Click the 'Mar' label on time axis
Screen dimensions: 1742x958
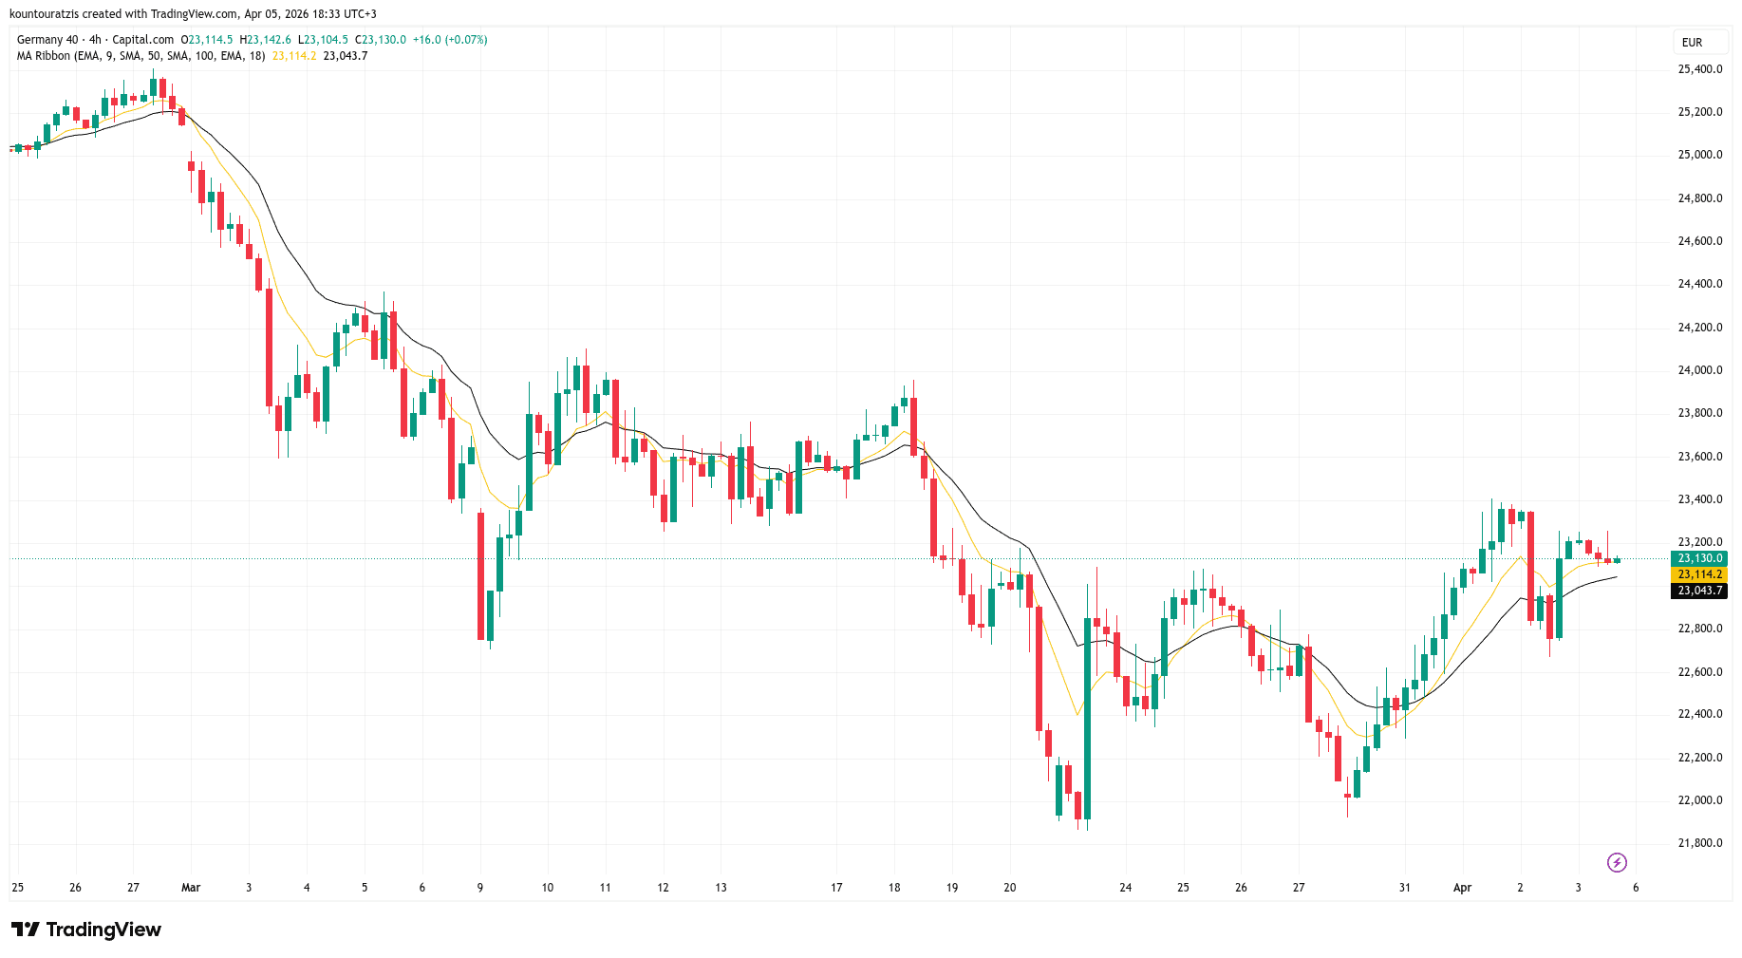[191, 888]
